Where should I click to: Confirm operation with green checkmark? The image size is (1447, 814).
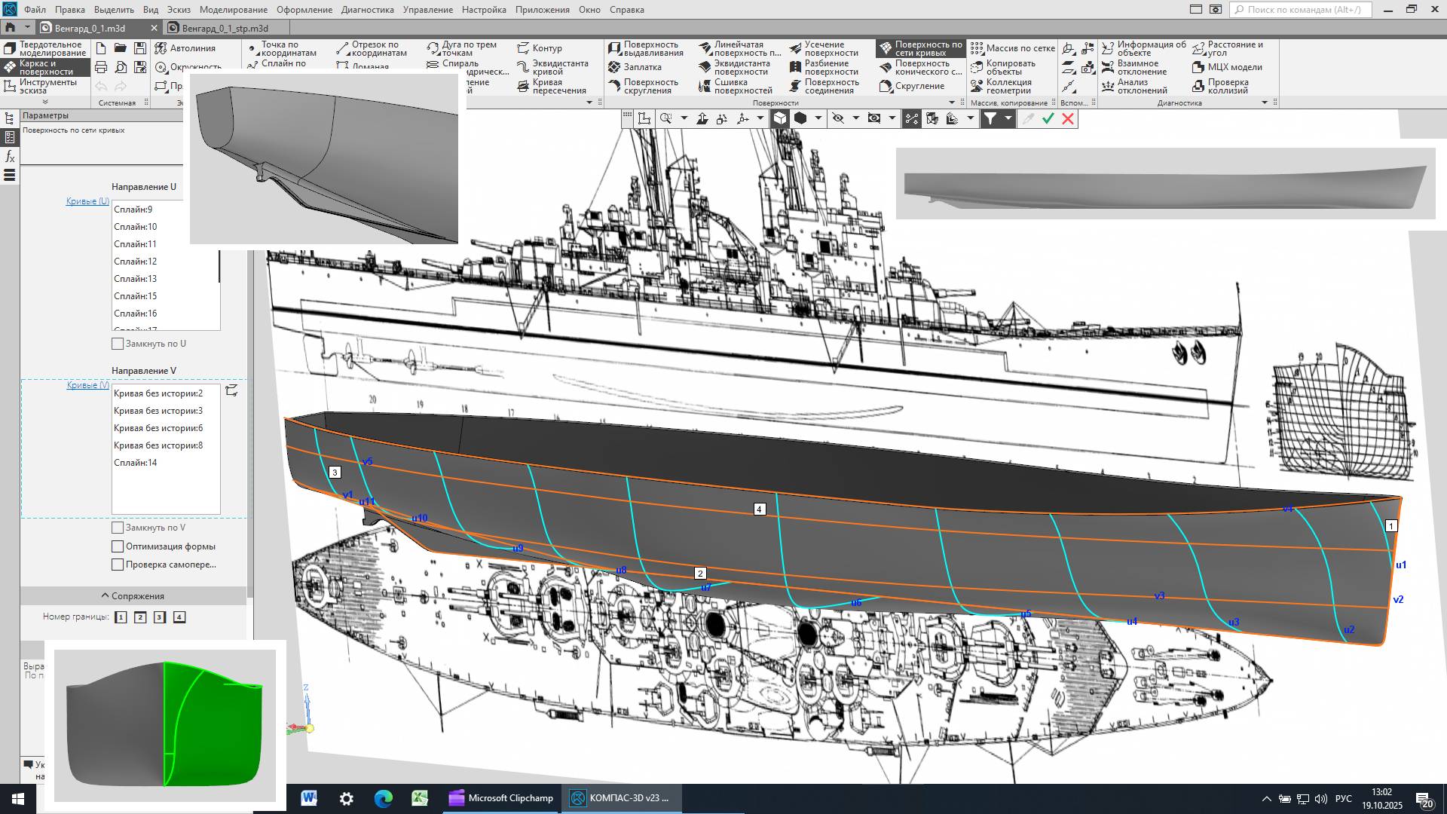(x=1048, y=119)
